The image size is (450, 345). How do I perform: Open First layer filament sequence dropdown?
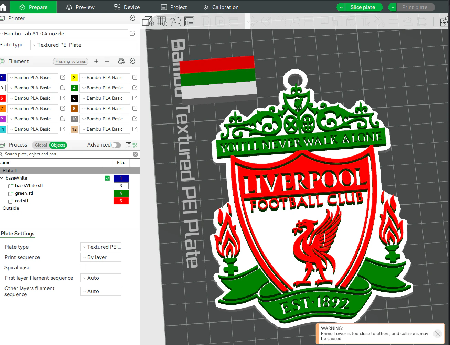101,278
